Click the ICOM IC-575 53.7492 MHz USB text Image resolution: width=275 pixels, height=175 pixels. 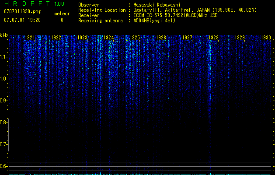(175, 15)
